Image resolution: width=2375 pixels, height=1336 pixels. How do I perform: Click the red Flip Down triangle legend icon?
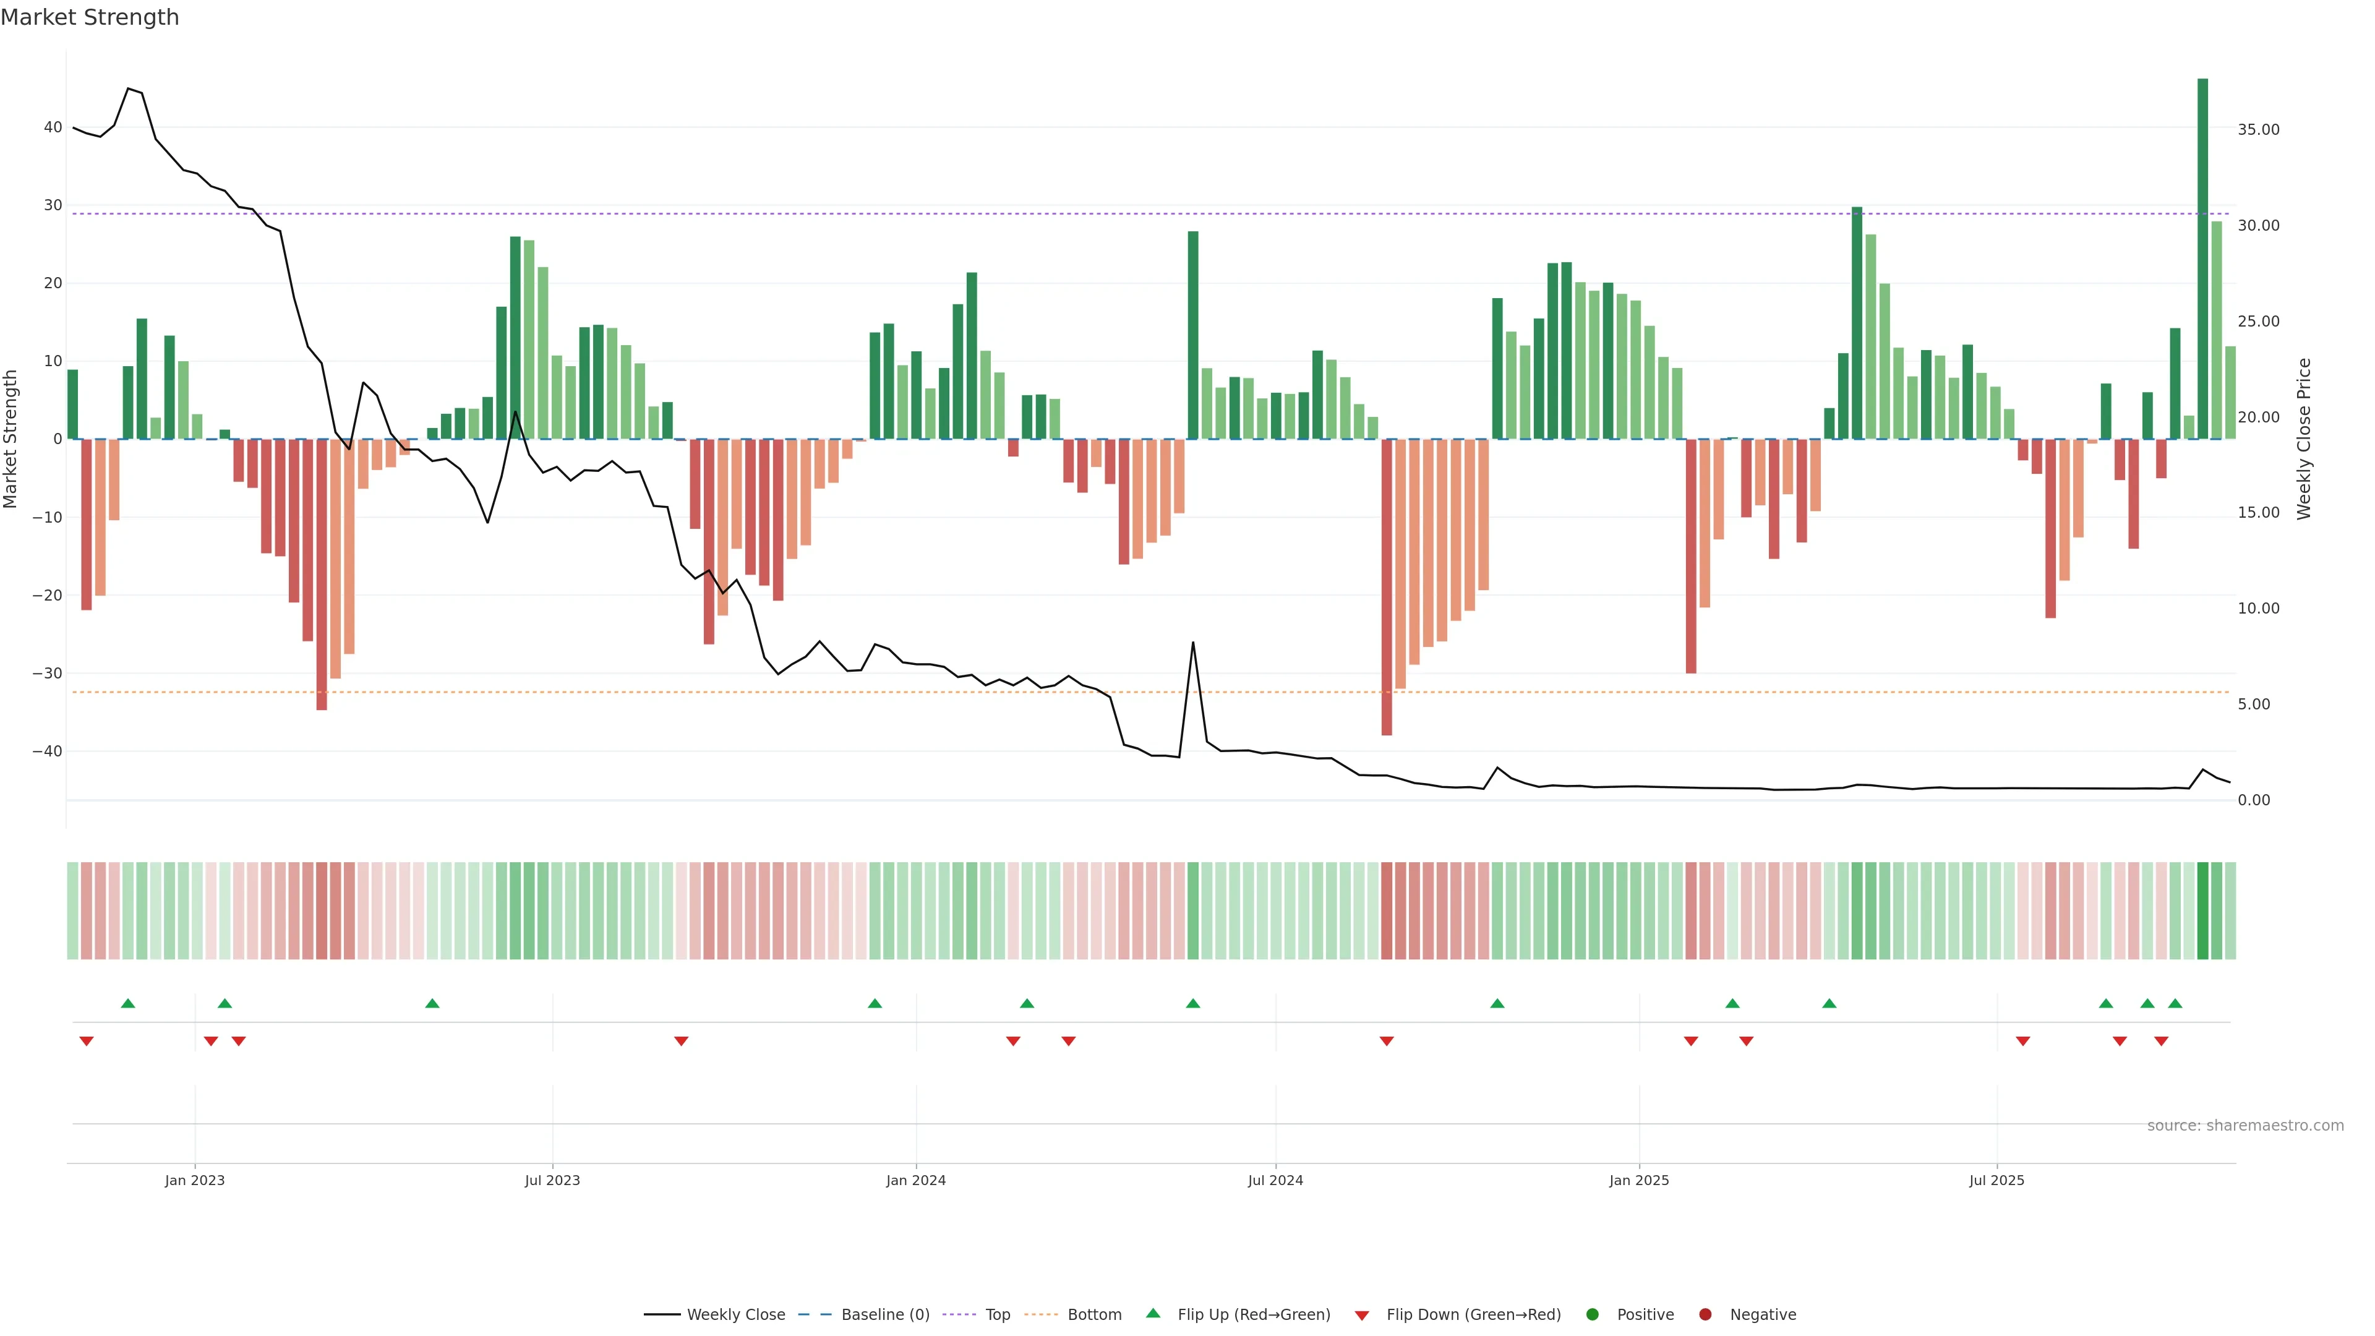[1362, 1315]
